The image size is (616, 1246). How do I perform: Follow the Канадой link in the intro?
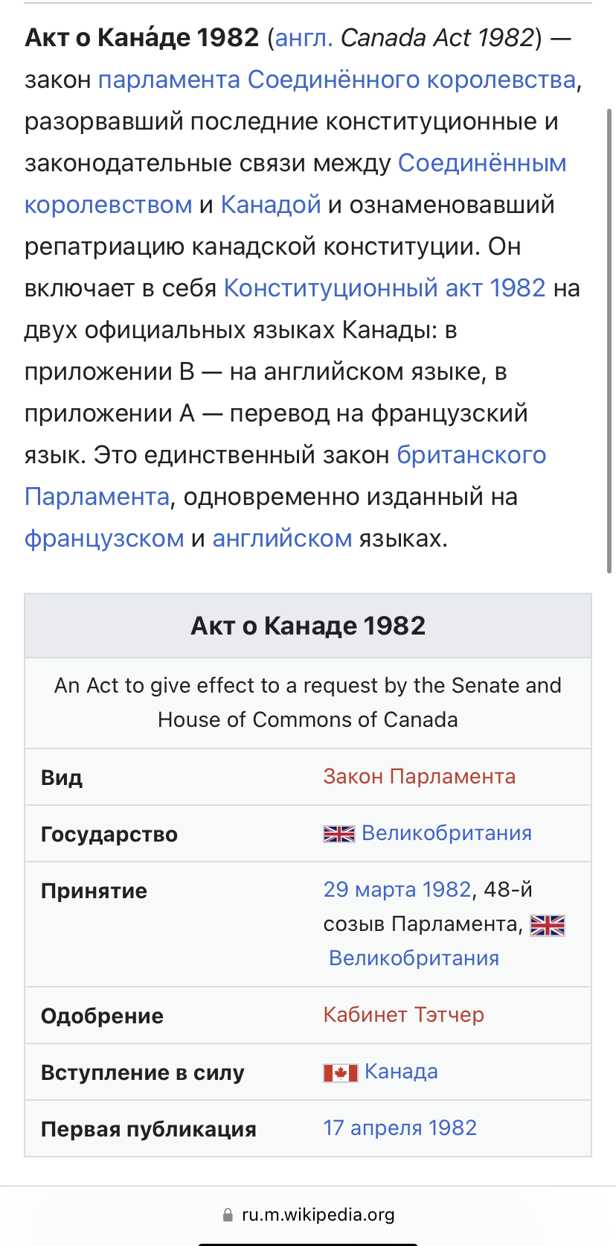pyautogui.click(x=271, y=204)
